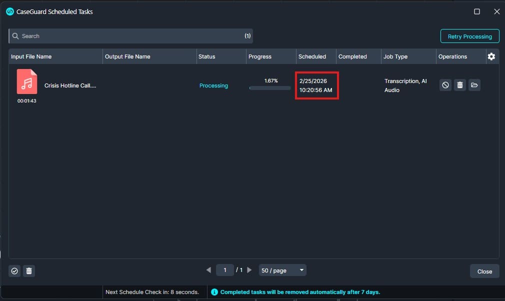
Task: Click bottom-left trash icon to delete tasks
Action: (x=29, y=271)
